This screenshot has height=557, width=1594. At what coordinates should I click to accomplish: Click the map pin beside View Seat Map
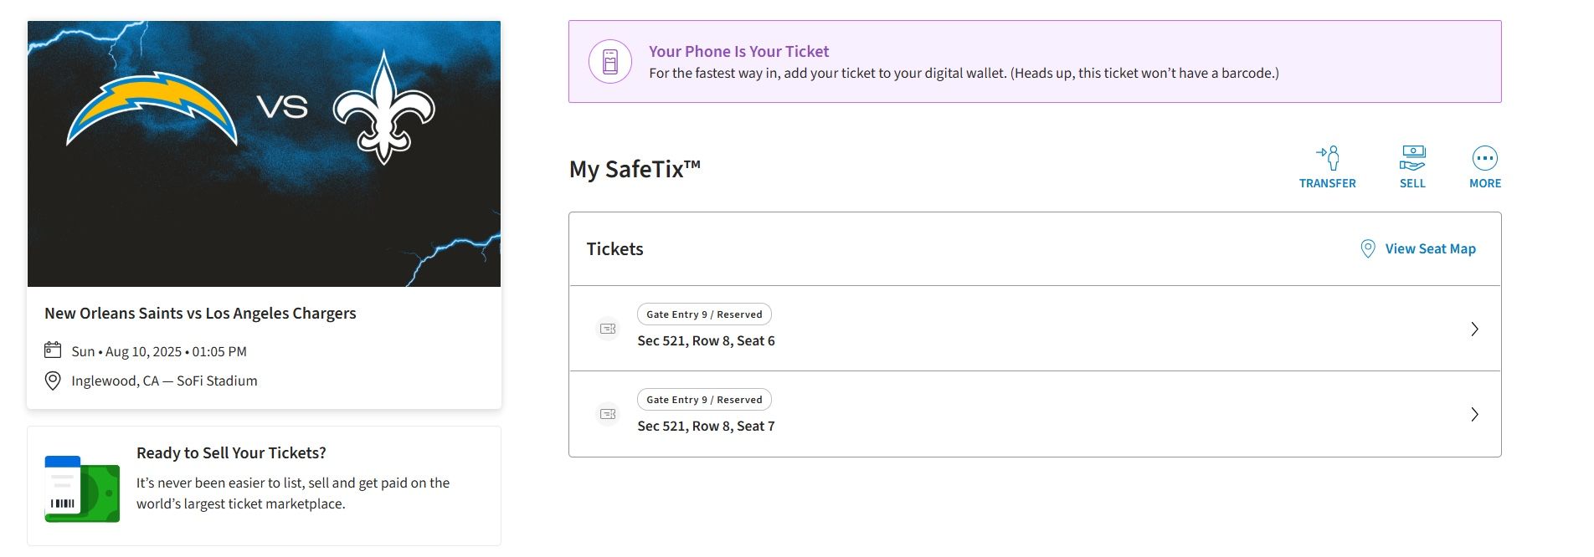1367,248
